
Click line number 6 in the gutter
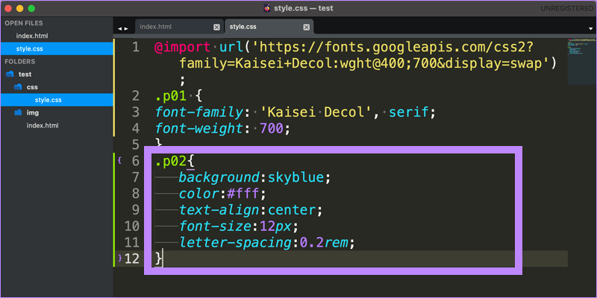(x=134, y=161)
